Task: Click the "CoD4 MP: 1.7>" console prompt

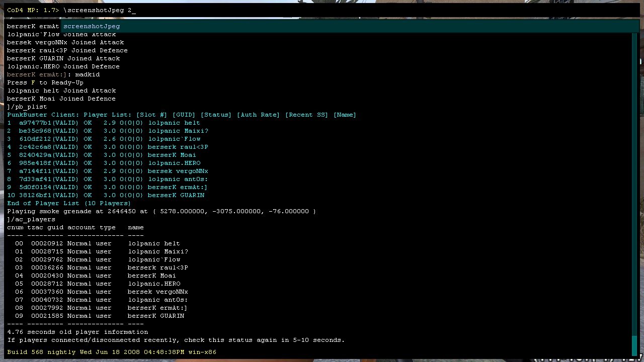Action: coord(33,10)
